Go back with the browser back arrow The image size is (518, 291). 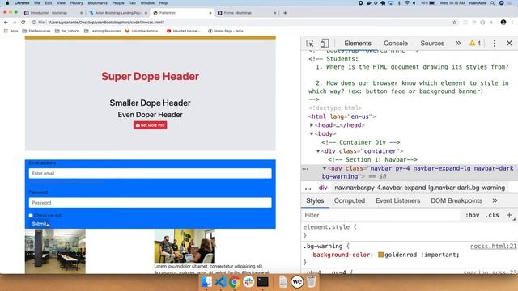pyautogui.click(x=6, y=23)
